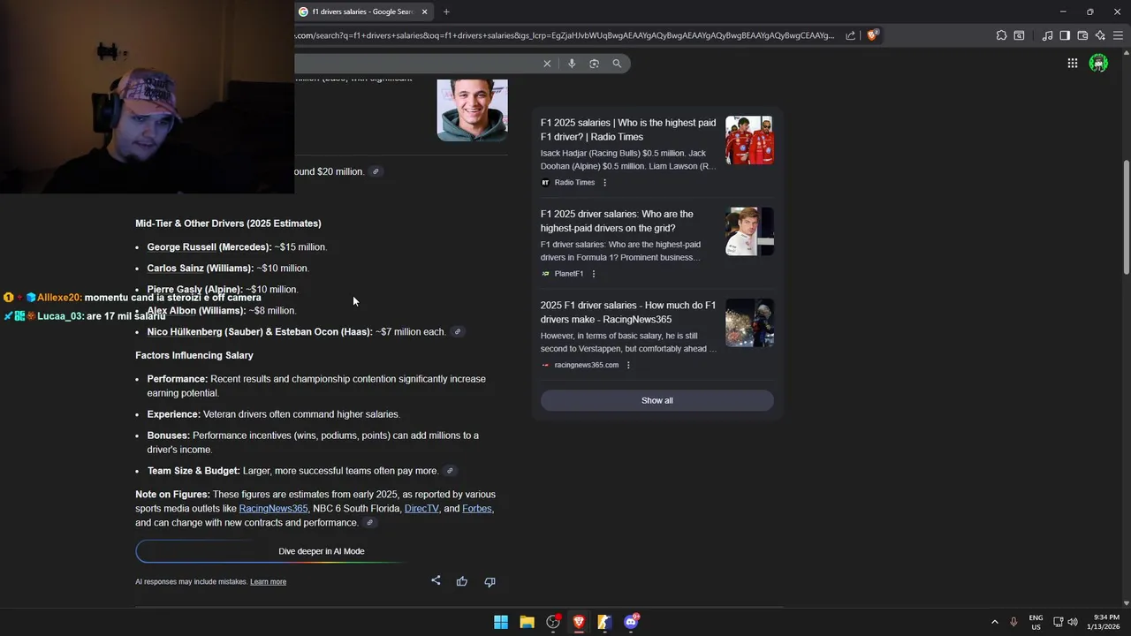The image size is (1131, 636).
Task: Open the Google account avatar
Action: (x=1098, y=64)
